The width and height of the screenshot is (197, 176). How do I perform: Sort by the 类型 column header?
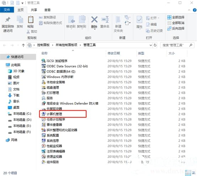click(x=141, y=53)
